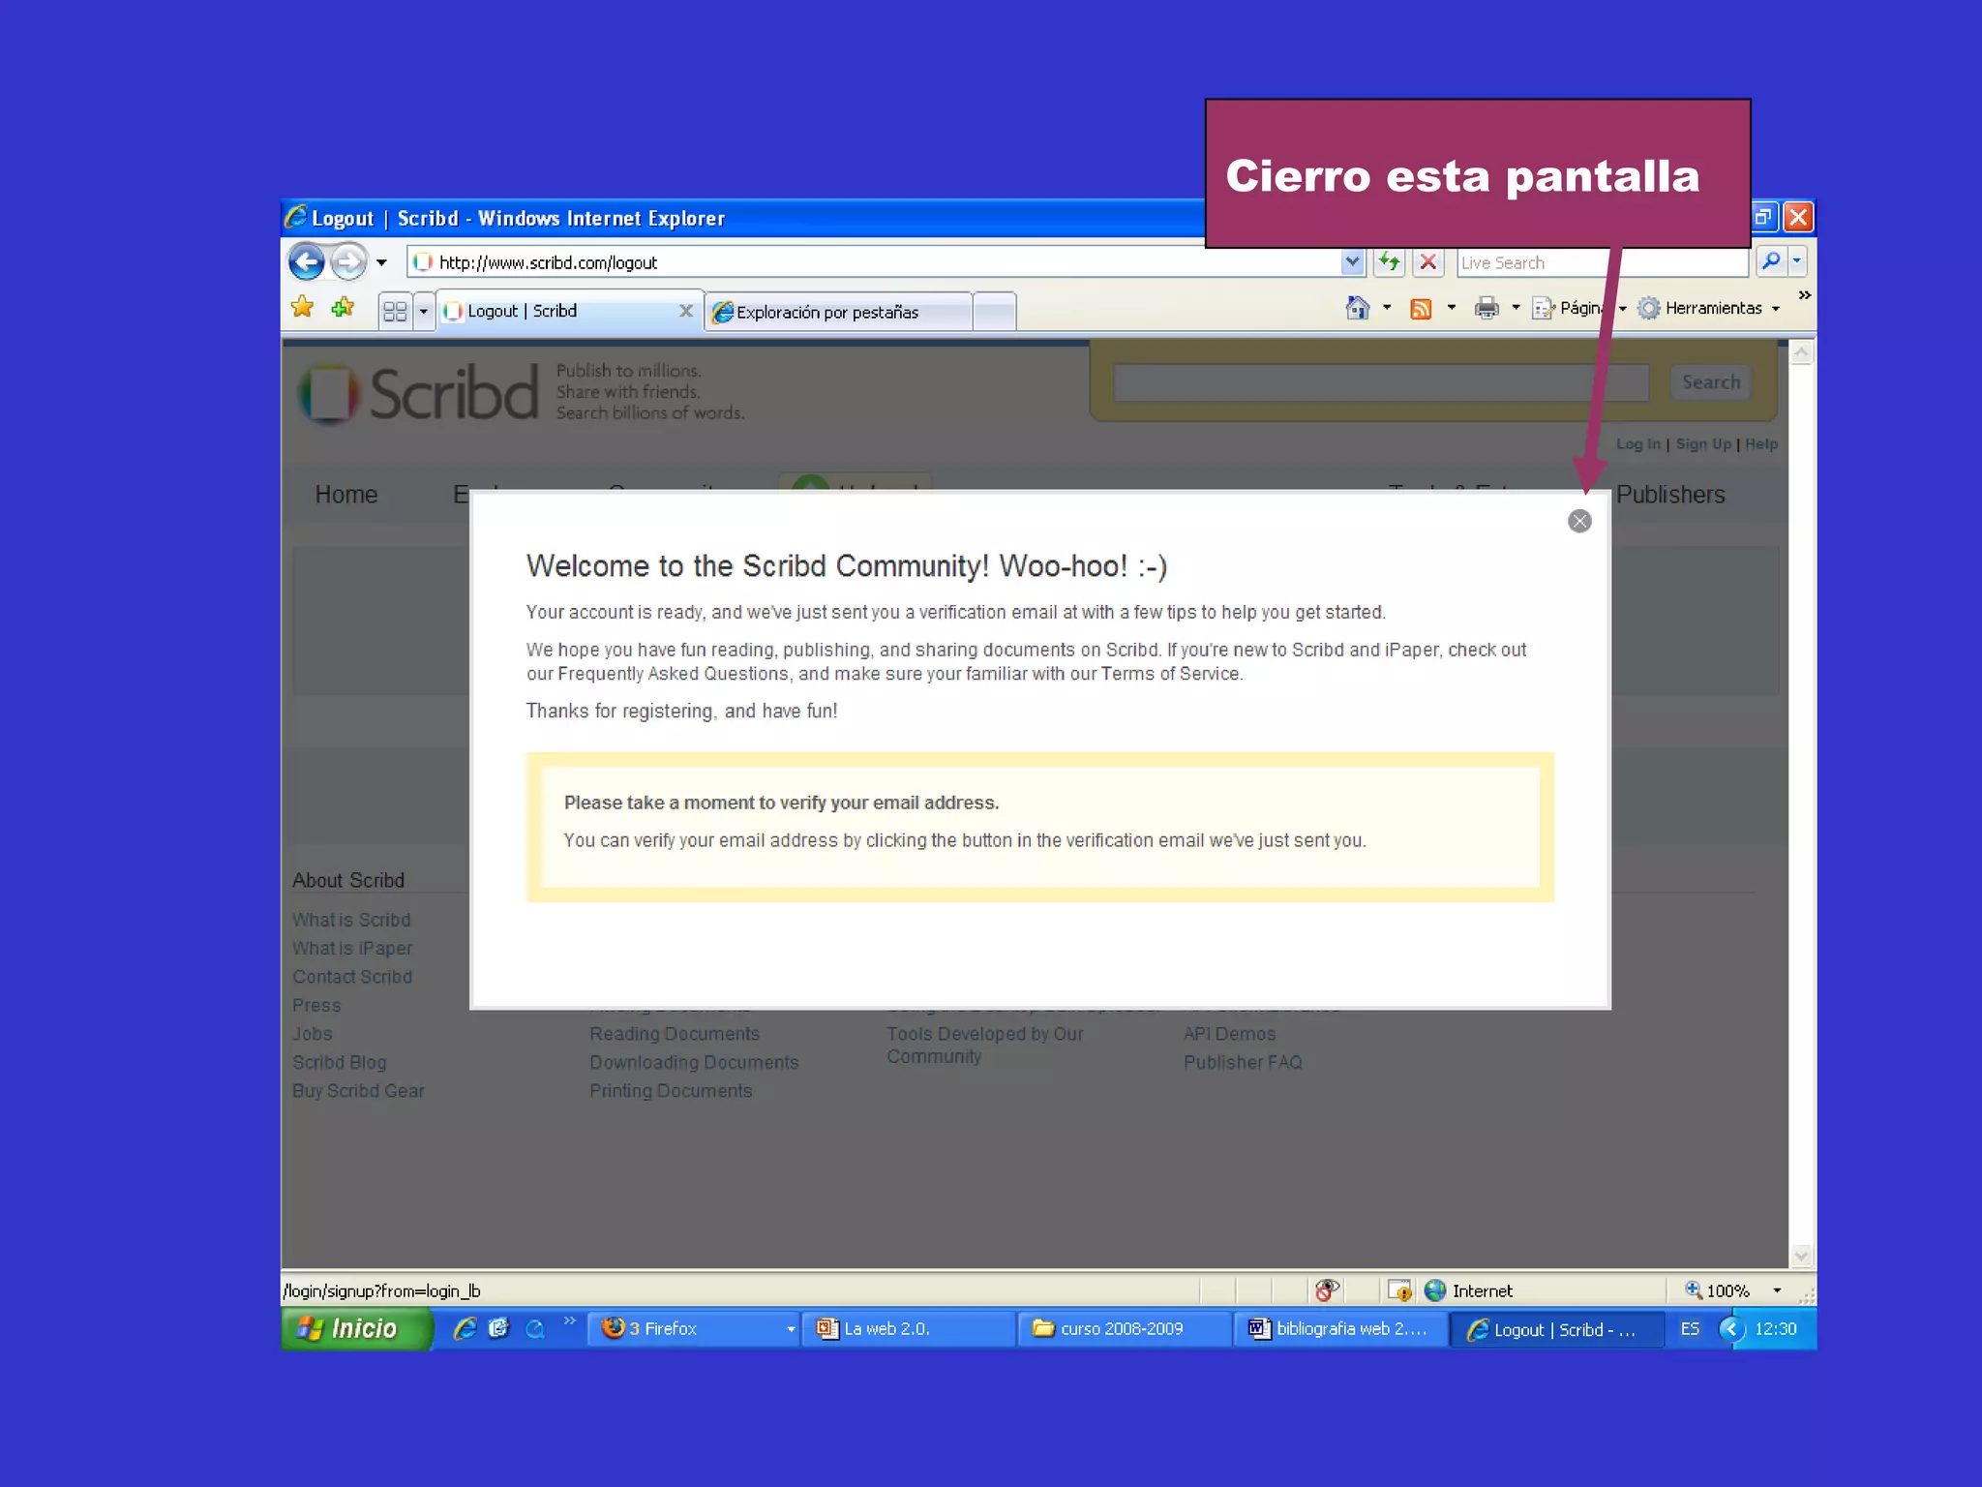The image size is (1982, 1487).
Task: Expand the address bar history dropdown
Action: click(x=1352, y=261)
